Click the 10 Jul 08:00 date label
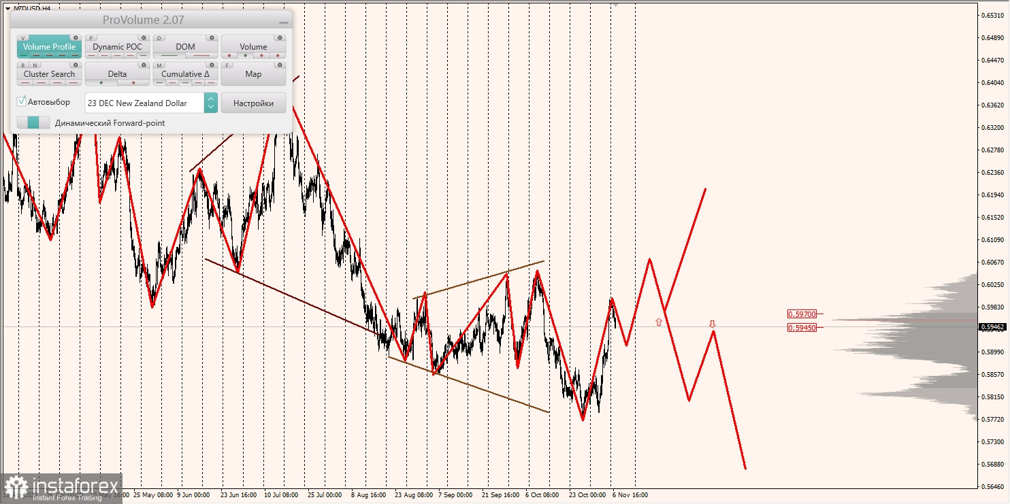The image size is (1010, 504). point(281,495)
